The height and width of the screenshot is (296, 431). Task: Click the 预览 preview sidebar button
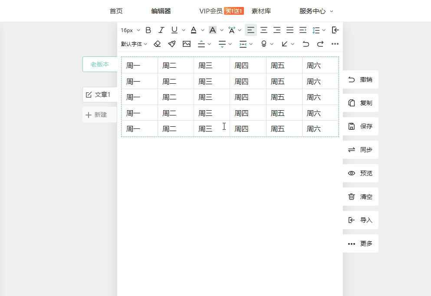tap(360, 173)
